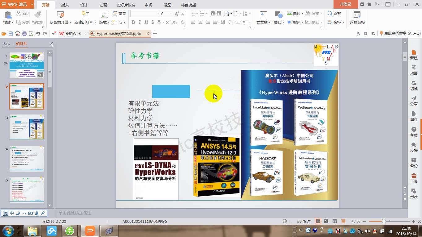Click the command search box (点此查找命令)

pyautogui.click(x=400, y=33)
